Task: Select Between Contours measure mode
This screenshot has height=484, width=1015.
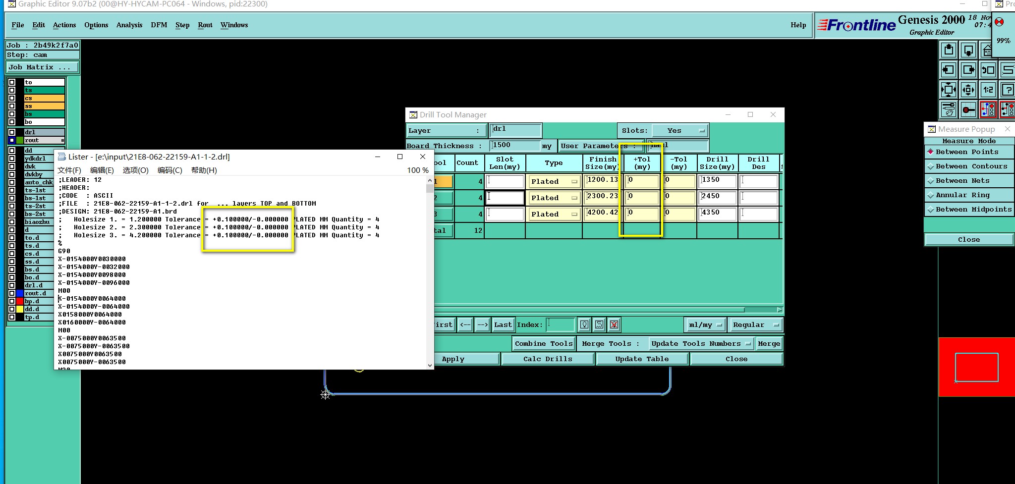Action: pos(968,166)
